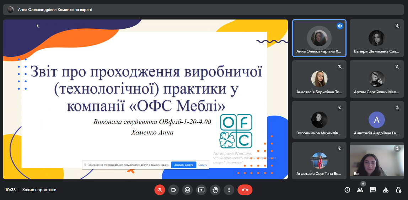Open more options three-dot menu
408x200 pixels.
tap(229, 190)
